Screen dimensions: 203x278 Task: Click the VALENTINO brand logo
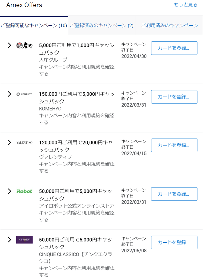pos(24,143)
